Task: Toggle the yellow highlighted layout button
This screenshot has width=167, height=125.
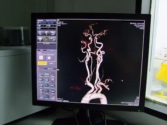Action: click(x=42, y=63)
